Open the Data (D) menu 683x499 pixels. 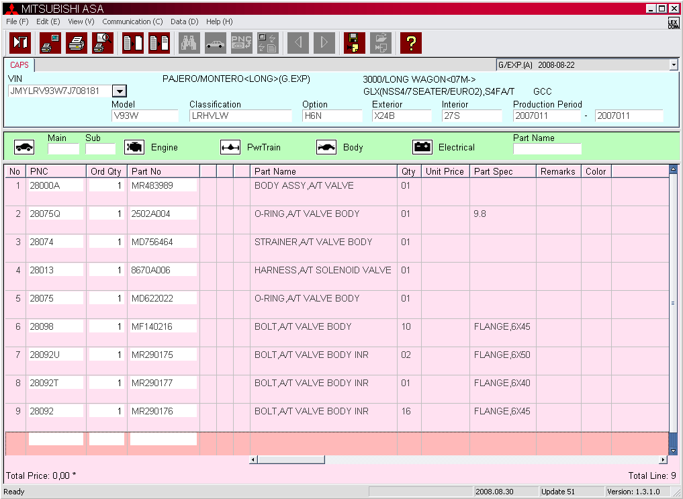pos(184,21)
